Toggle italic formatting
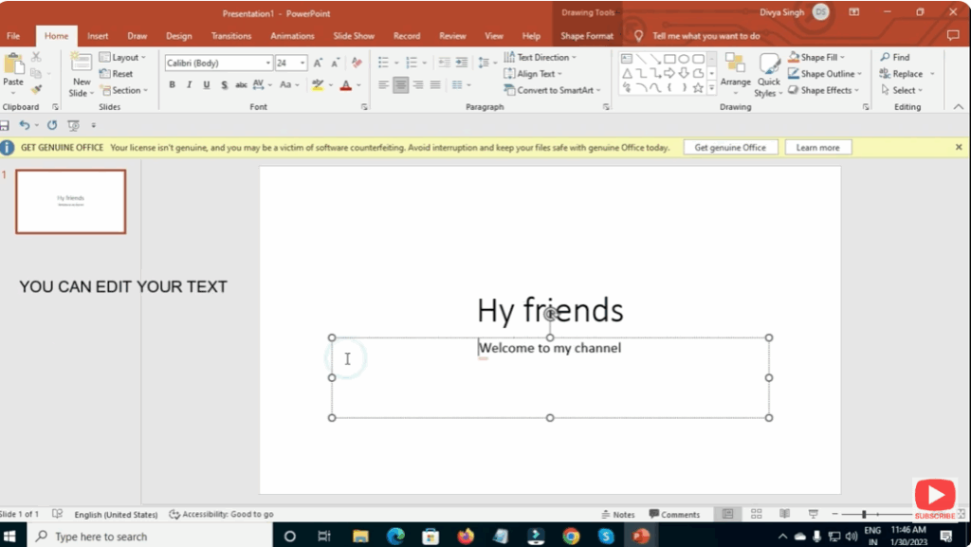Screen dimensions: 971x547 (189, 84)
